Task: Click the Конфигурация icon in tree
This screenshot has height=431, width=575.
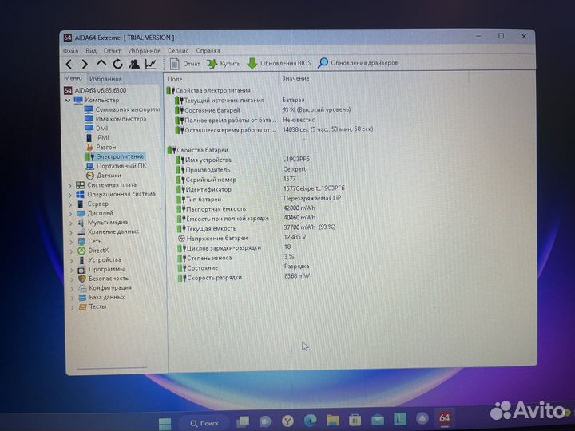Action: (82, 288)
